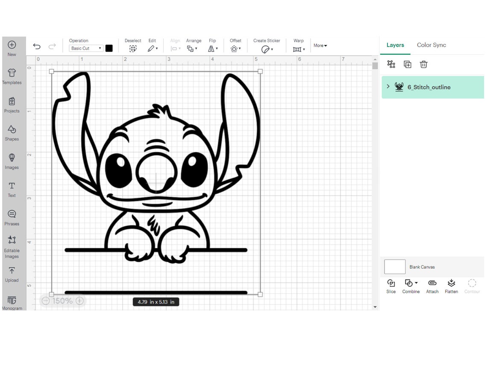Image resolution: width=487 pixels, height=365 pixels.
Task: Select the Shapes tool in the sidebar
Action: 12,132
